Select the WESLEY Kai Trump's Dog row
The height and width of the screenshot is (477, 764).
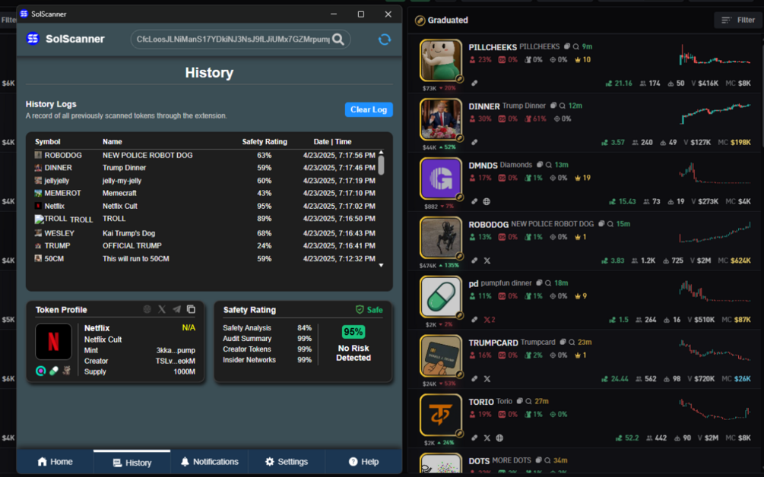(205, 233)
